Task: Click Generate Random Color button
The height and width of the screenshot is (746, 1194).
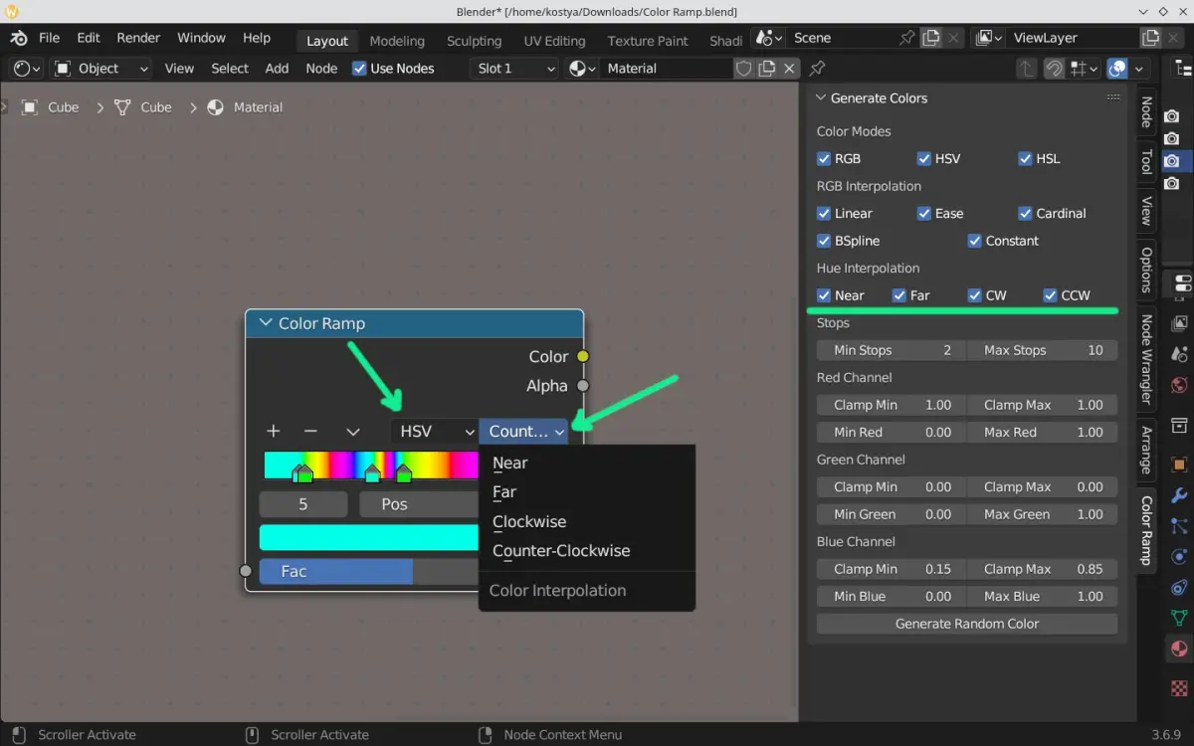Action: [x=967, y=624]
